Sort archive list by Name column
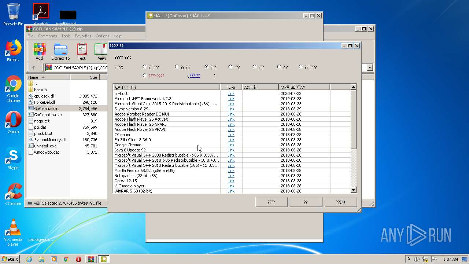Viewport: 469px width, 264px height. 48,77
